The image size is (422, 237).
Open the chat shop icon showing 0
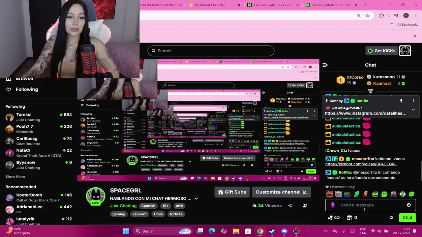[x=352, y=218]
